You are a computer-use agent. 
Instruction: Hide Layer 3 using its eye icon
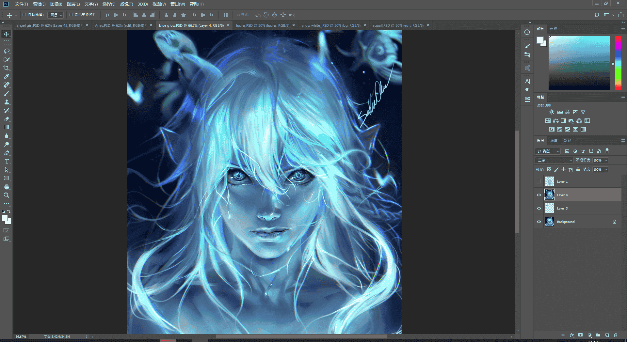pyautogui.click(x=539, y=208)
